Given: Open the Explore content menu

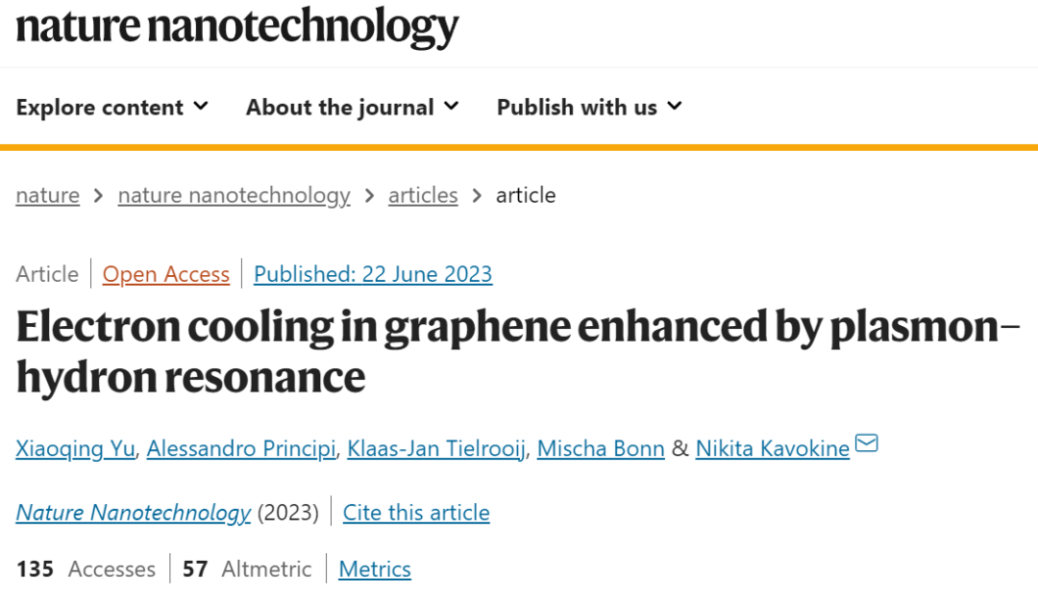Looking at the screenshot, I should 99,107.
